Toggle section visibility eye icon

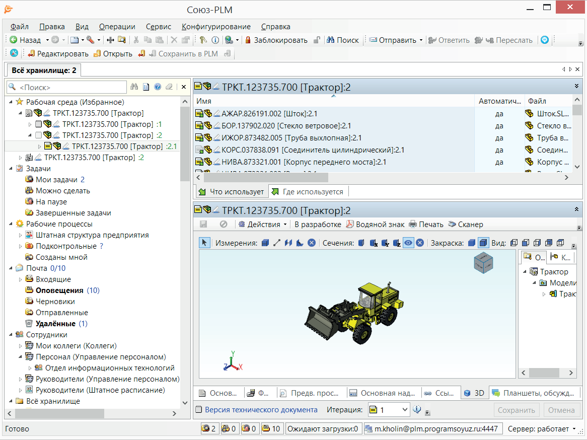pos(408,243)
